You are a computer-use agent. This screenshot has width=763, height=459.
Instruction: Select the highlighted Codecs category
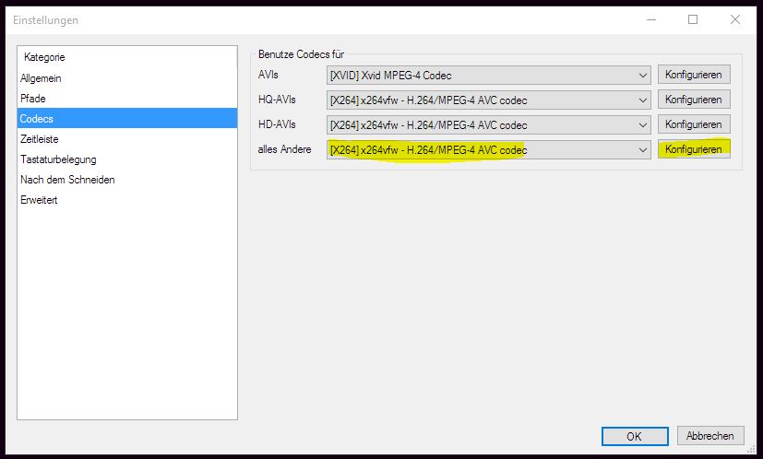pos(37,119)
